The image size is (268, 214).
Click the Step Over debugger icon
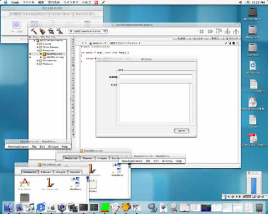click(x=219, y=31)
